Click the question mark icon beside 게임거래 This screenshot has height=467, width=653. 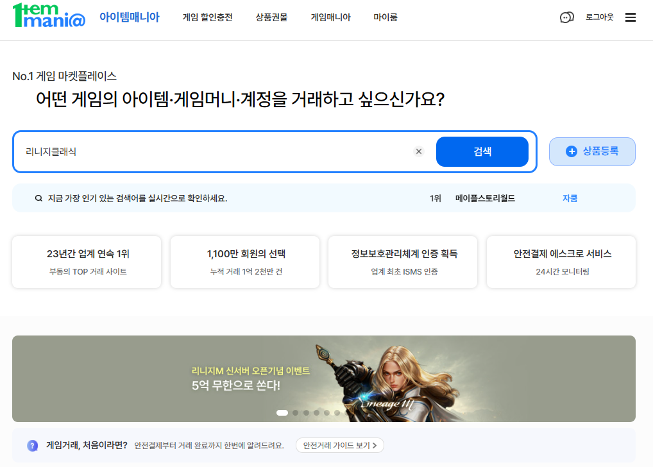(x=33, y=446)
